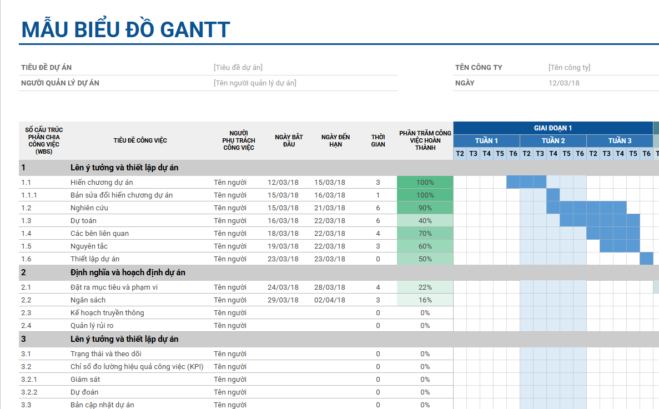Select the project date 12/03/18 in the header
This screenshot has width=659, height=409.
tap(564, 83)
